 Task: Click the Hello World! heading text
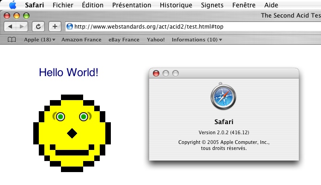(68, 72)
